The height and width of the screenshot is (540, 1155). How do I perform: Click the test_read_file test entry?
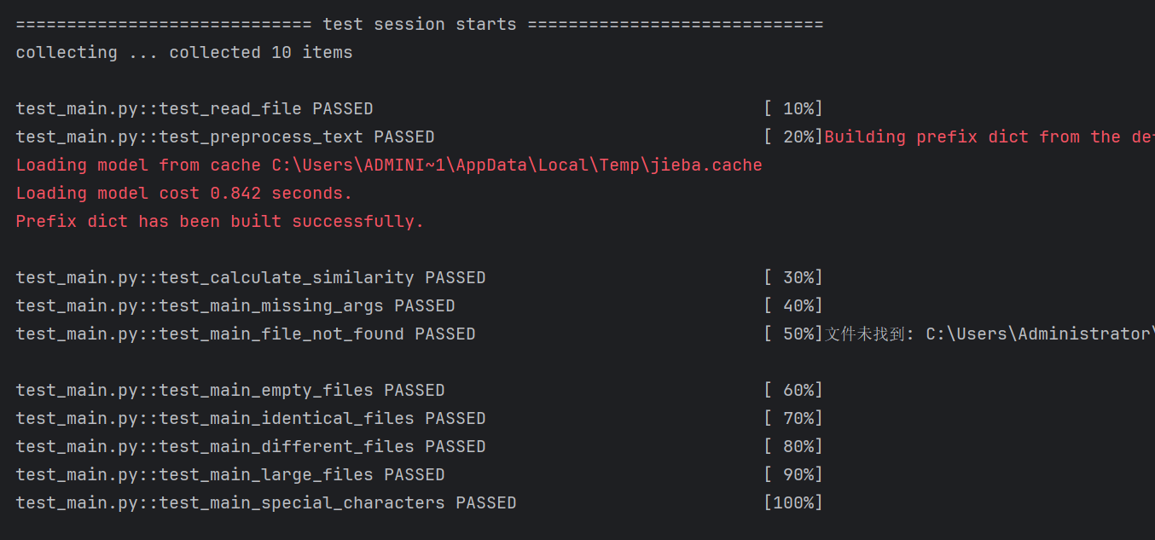click(x=194, y=108)
